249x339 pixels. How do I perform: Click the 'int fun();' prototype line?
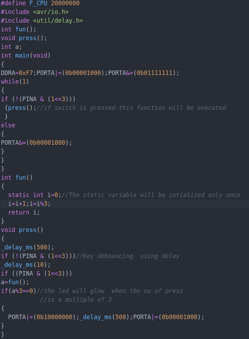[x=19, y=29]
